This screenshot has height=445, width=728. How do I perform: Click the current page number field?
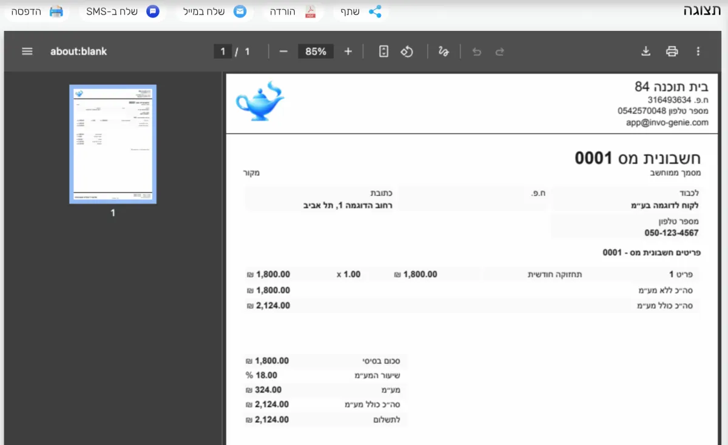[x=223, y=52]
